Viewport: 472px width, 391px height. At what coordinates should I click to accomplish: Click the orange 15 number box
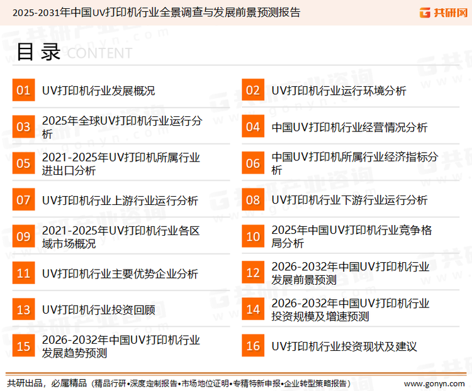click(23, 346)
